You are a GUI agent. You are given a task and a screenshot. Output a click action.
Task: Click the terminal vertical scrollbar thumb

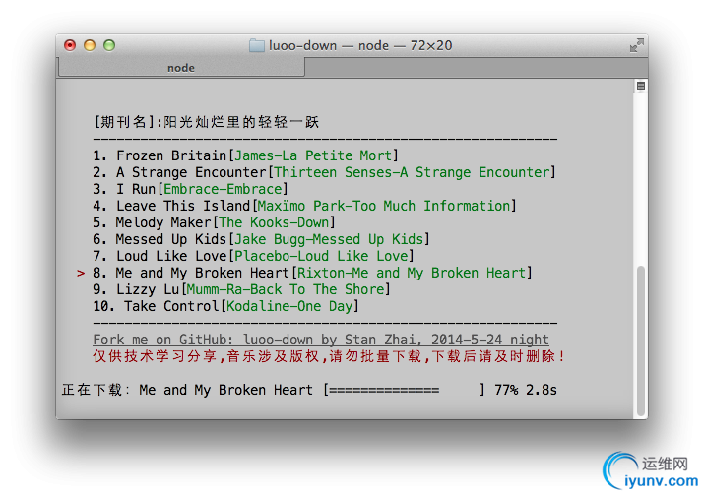(641, 342)
